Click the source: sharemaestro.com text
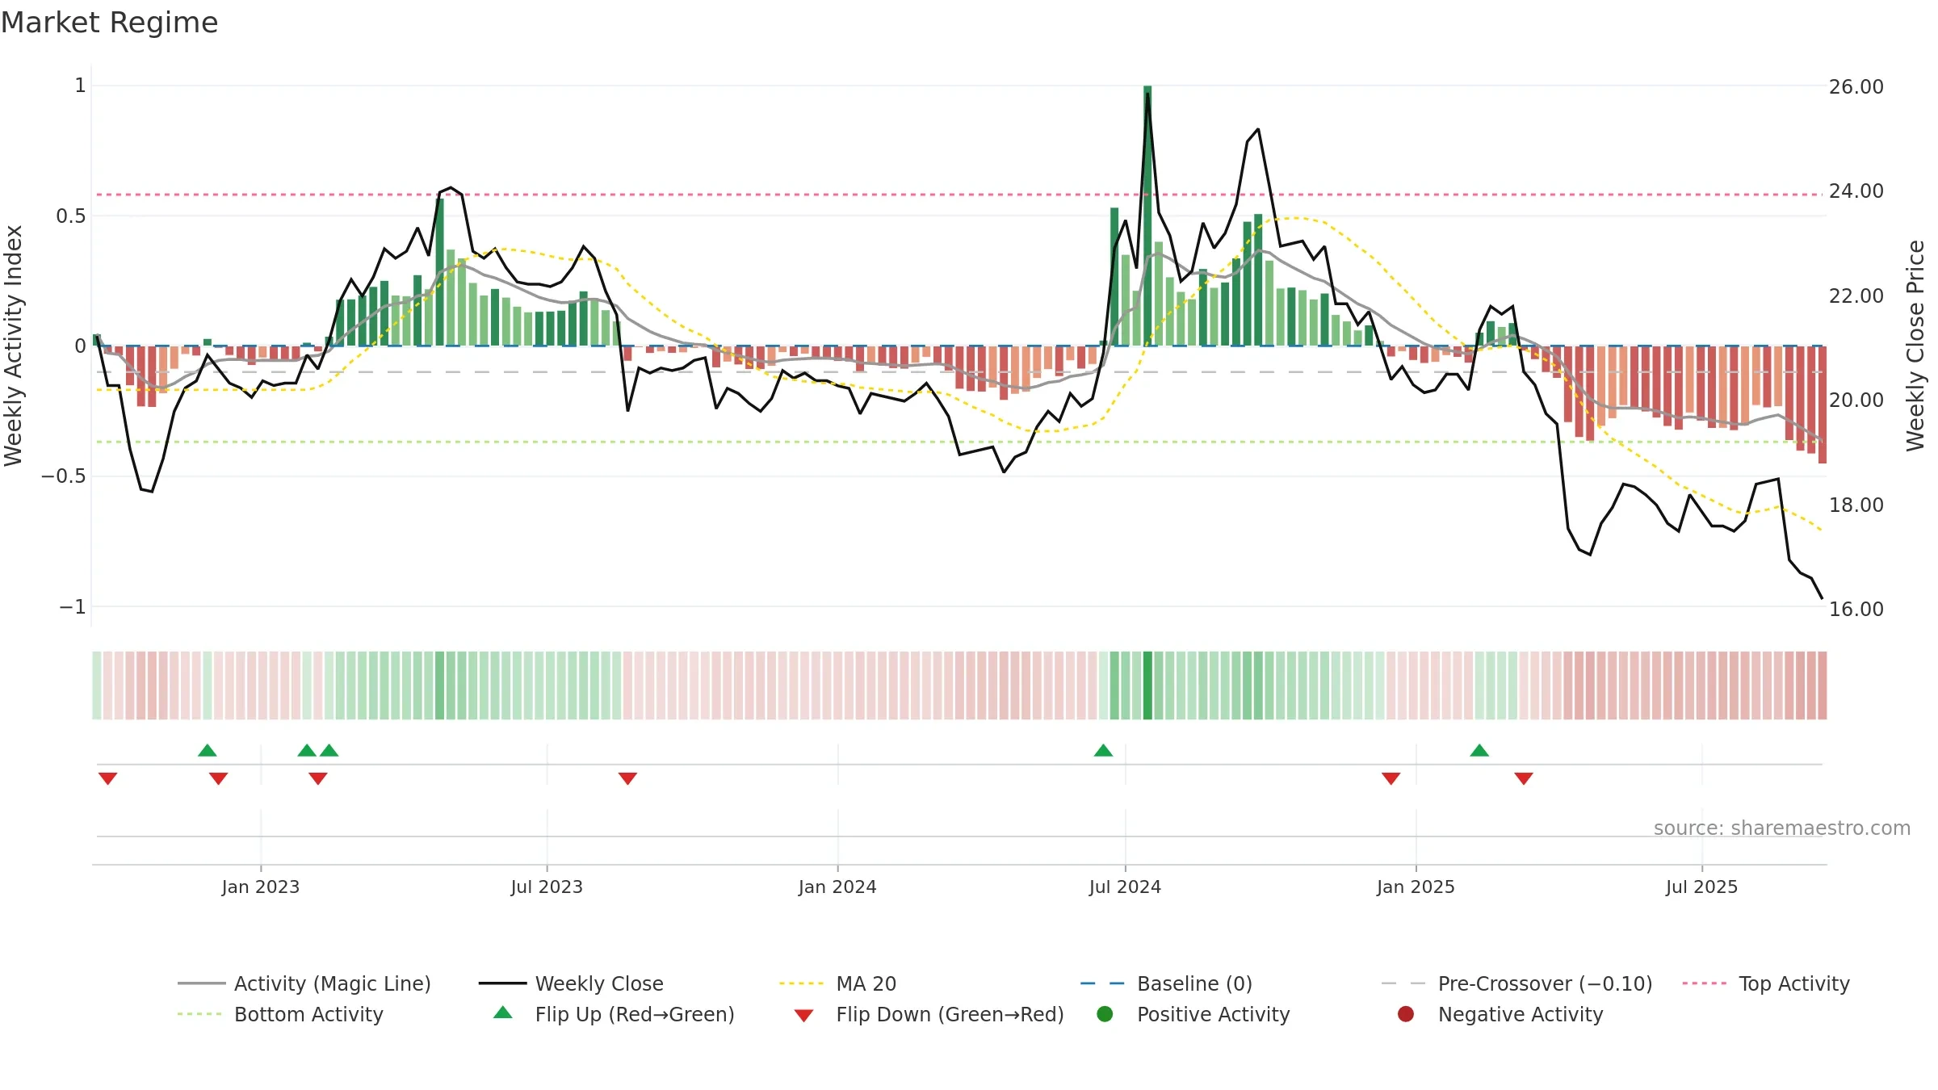 click(1782, 828)
